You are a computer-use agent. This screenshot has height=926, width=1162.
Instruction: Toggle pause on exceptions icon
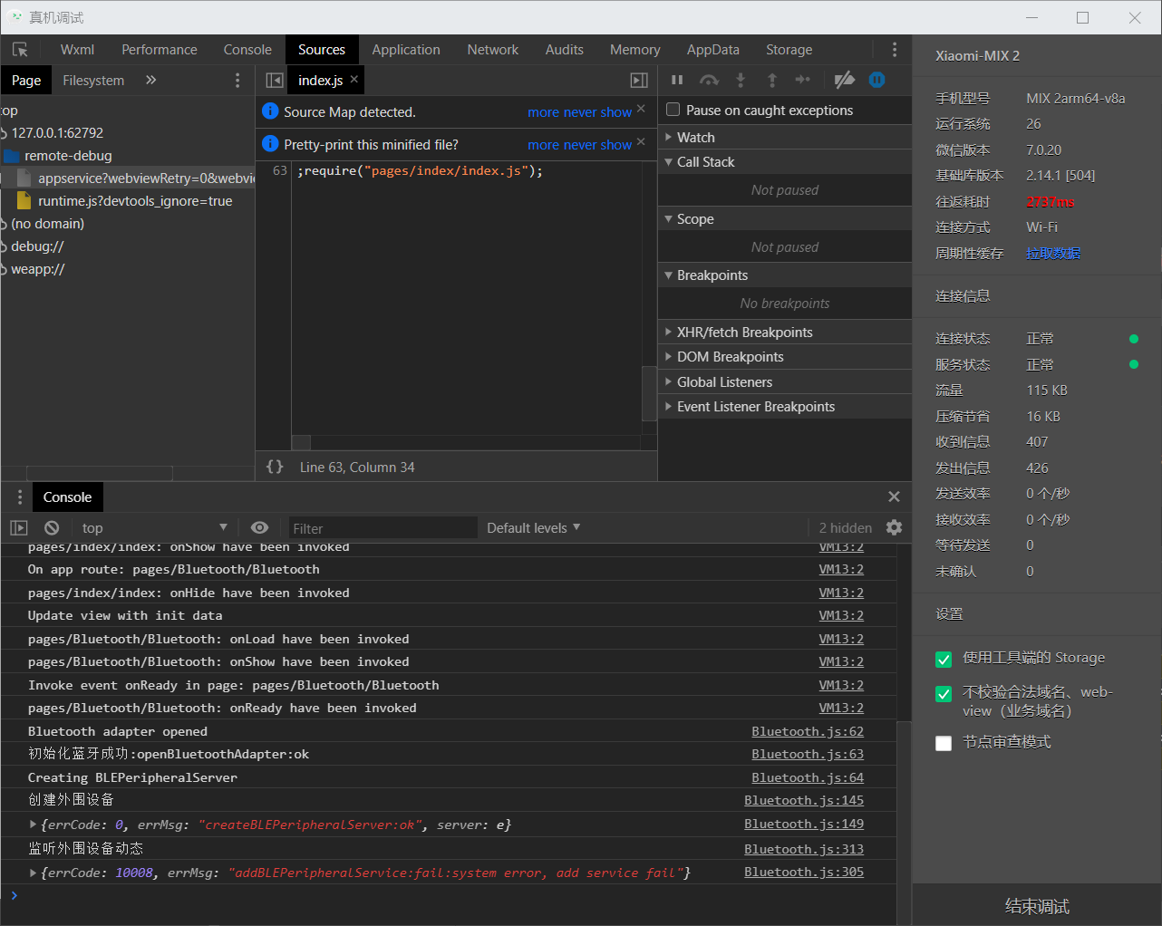coord(876,80)
